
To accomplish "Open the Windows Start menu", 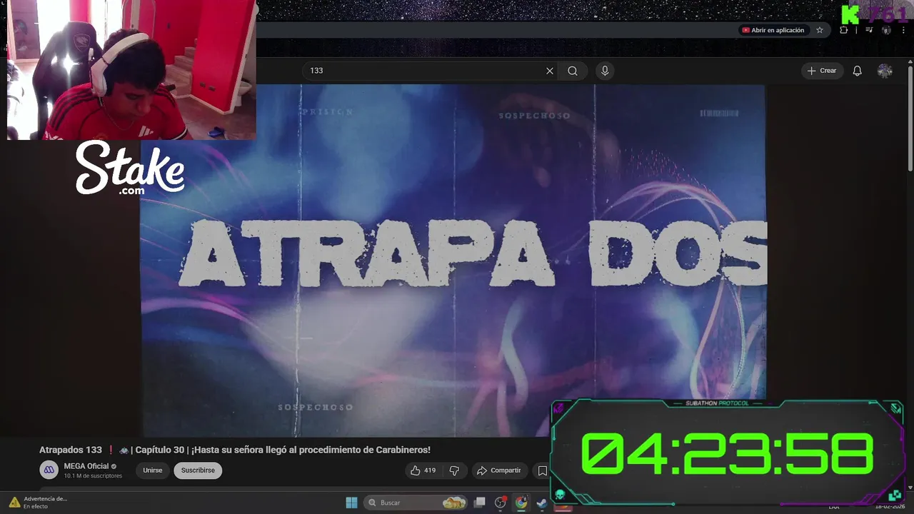I will 351,503.
